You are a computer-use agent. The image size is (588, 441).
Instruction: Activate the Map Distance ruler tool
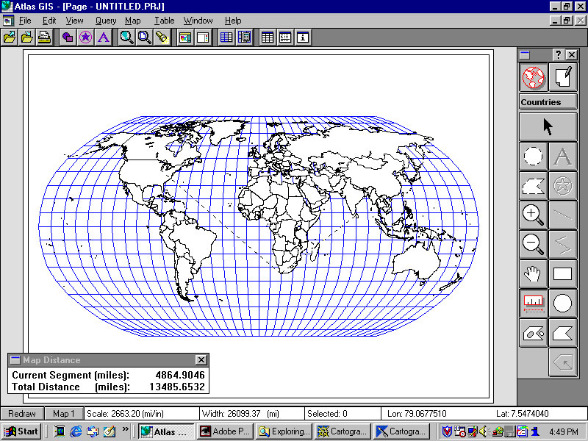click(533, 303)
